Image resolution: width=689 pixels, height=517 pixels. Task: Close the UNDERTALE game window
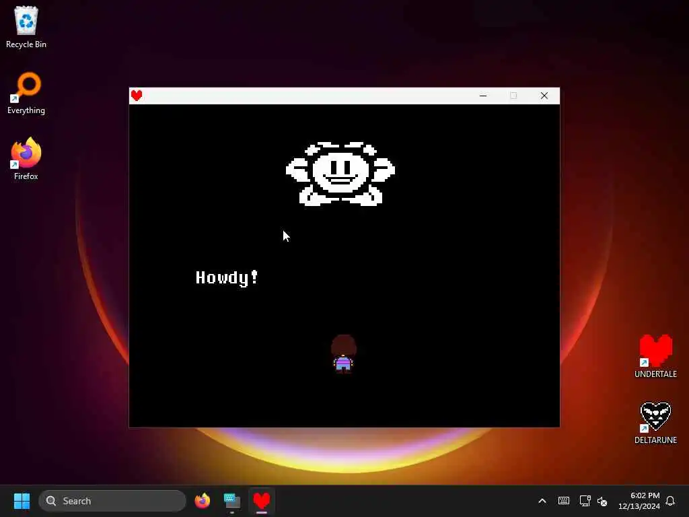pyautogui.click(x=544, y=96)
